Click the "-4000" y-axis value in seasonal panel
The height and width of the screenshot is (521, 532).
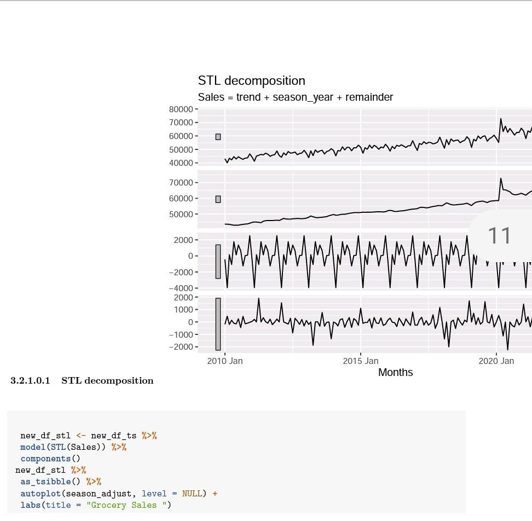tap(181, 288)
